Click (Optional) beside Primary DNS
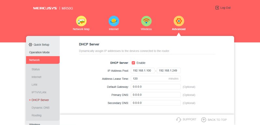The height and width of the screenshot is (125, 260). (x=189, y=95)
